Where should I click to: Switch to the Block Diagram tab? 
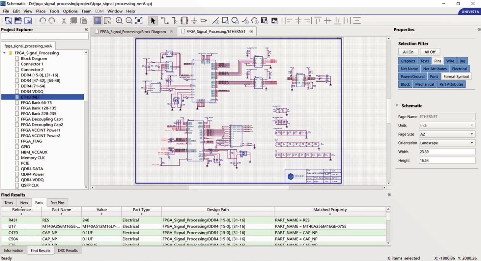(x=133, y=32)
